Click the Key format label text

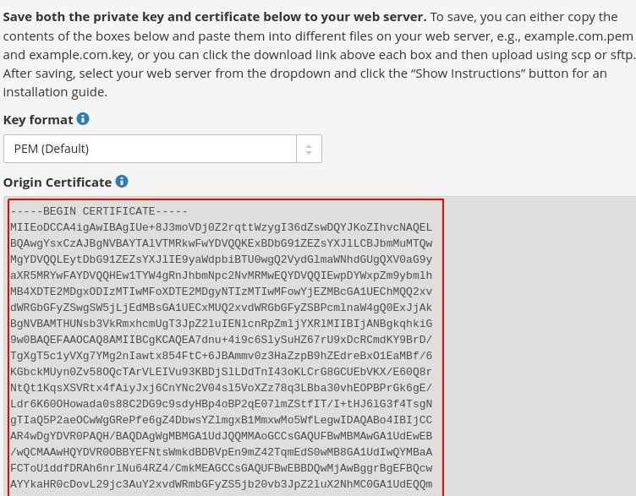[38, 120]
